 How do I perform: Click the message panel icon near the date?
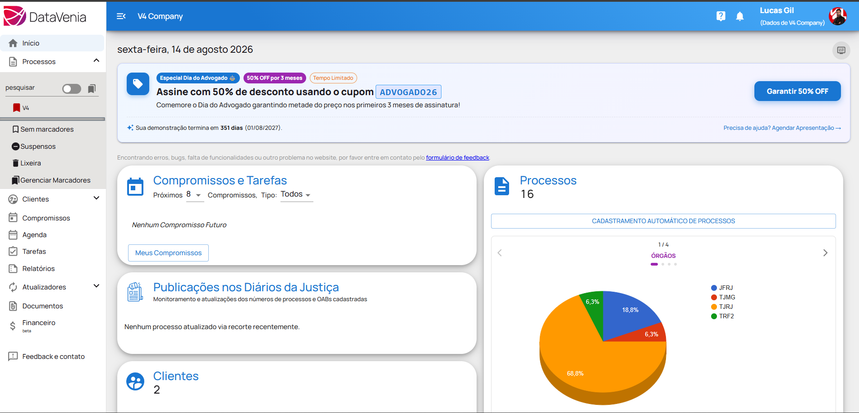(x=841, y=50)
